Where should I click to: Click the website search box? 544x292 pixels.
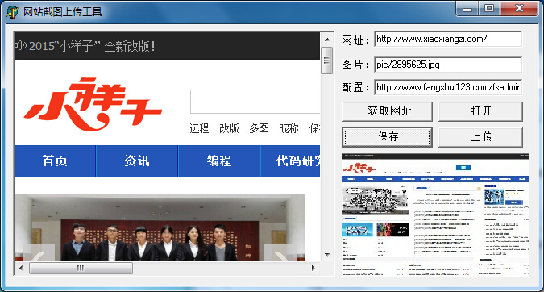(255, 102)
